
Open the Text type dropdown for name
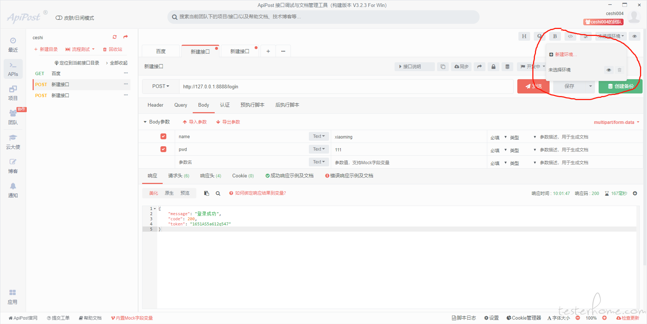tap(319, 136)
